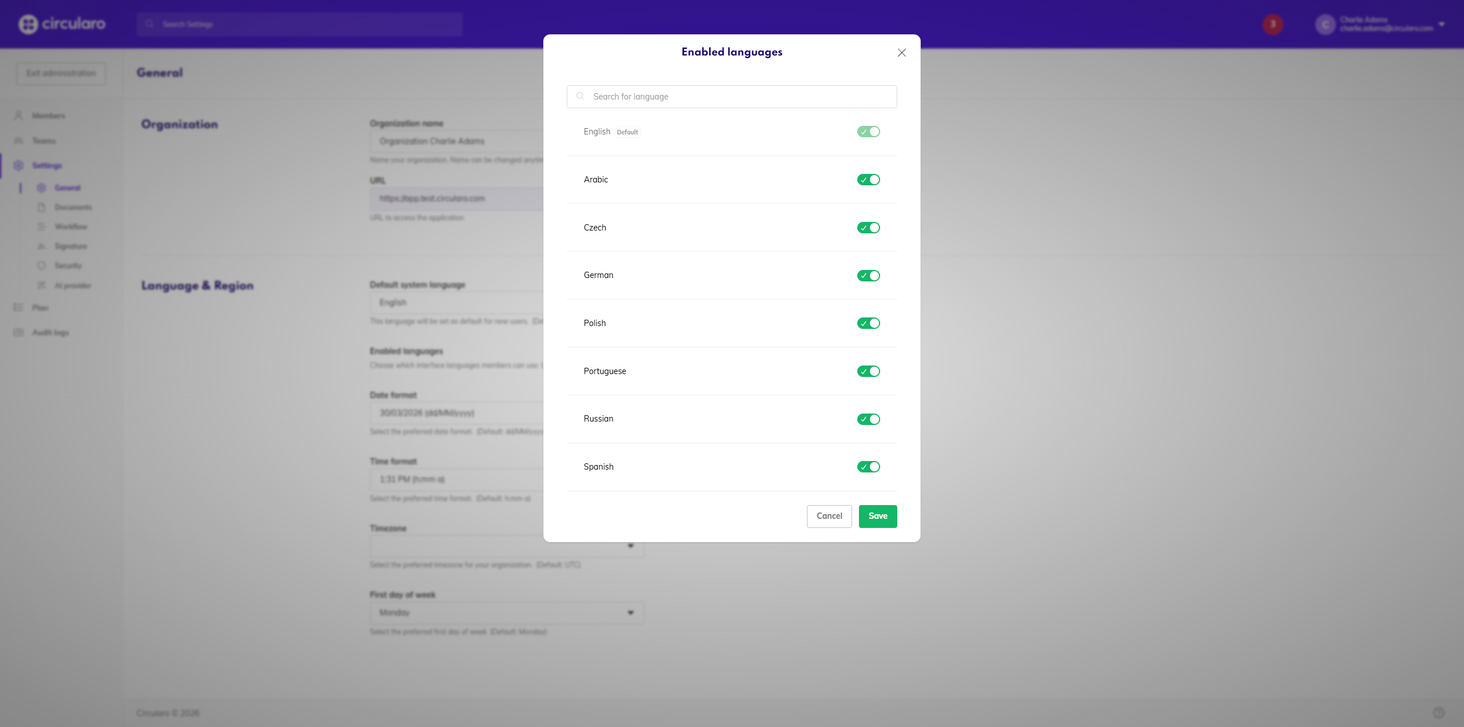Expand the user account dropdown arrow
This screenshot has height=727, width=1464.
(1441, 24)
